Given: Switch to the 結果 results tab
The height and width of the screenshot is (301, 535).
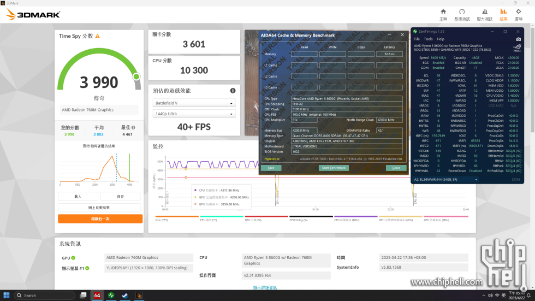Looking at the screenshot, I should [x=503, y=15].
